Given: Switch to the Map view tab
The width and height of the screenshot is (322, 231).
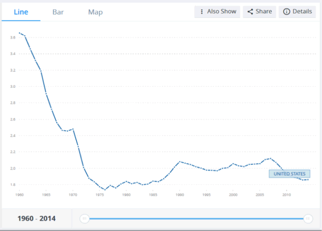Looking at the screenshot, I should pos(96,12).
